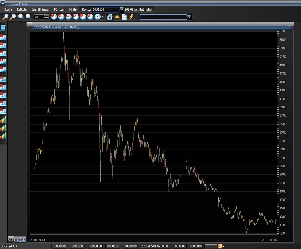Open the scroll list icon in sidebar
Screen dimensions: 301x249
(3, 28)
